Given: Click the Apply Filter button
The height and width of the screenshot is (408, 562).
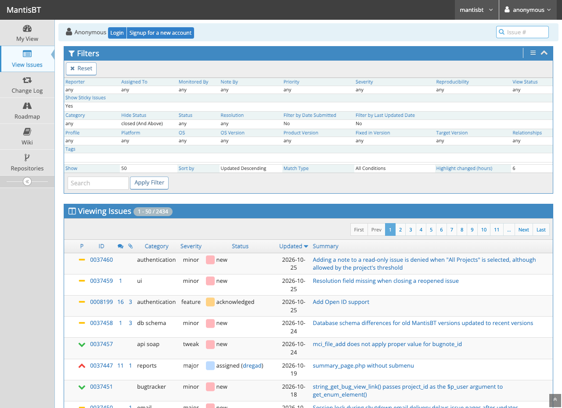Looking at the screenshot, I should [x=149, y=183].
